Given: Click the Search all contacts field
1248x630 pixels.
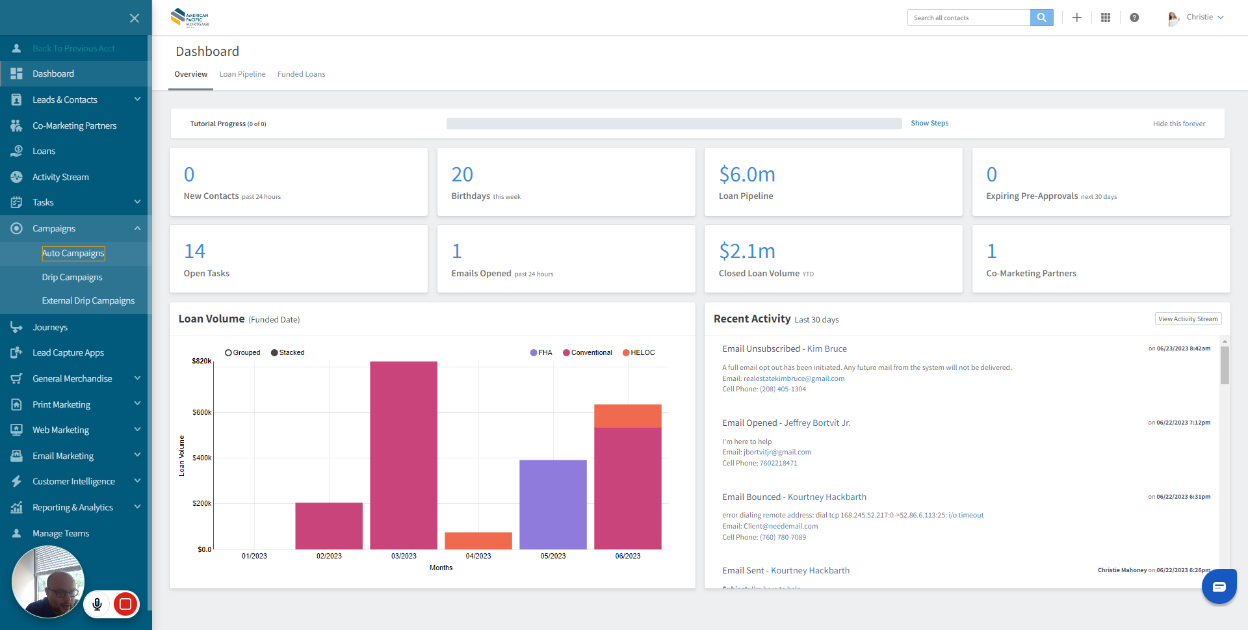Looking at the screenshot, I should [968, 18].
